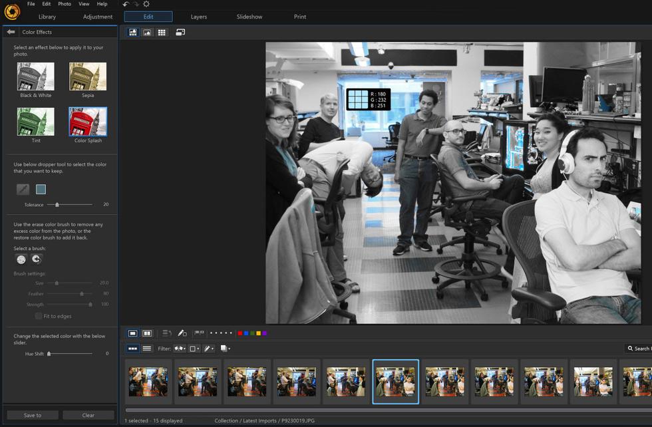652x427 pixels.
Task: Click the flag status icons
Action: (199, 333)
